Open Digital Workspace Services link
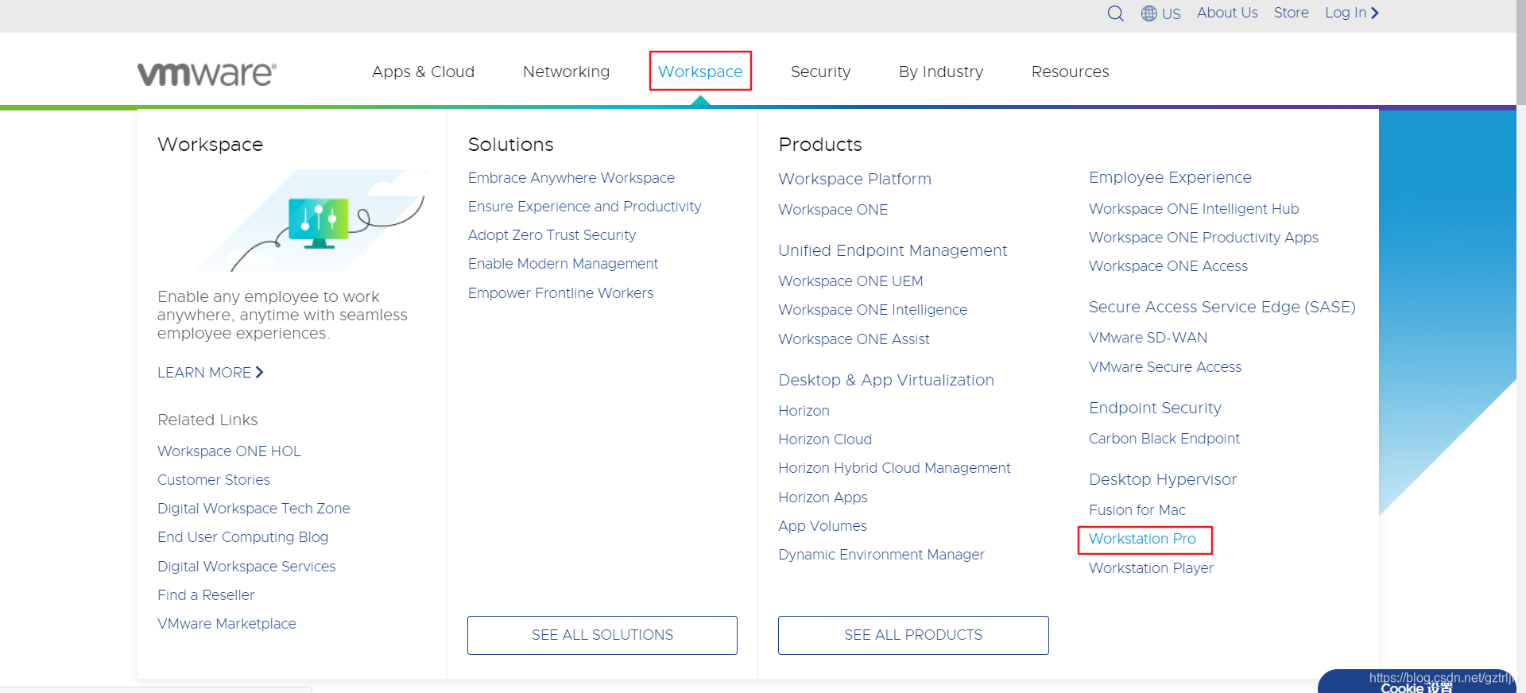Image resolution: width=1526 pixels, height=693 pixels. [246, 566]
